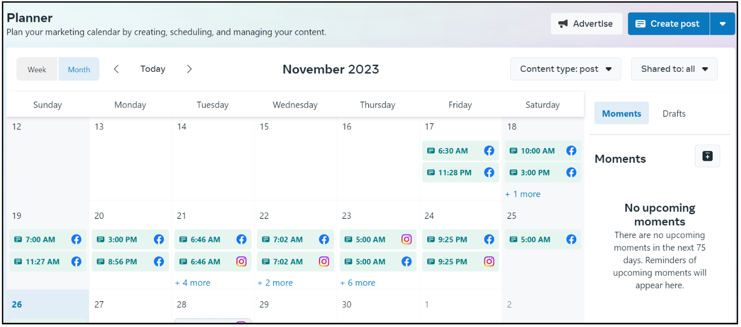Go to previous month with left chevron
This screenshot has height=327, width=741.
tap(116, 69)
